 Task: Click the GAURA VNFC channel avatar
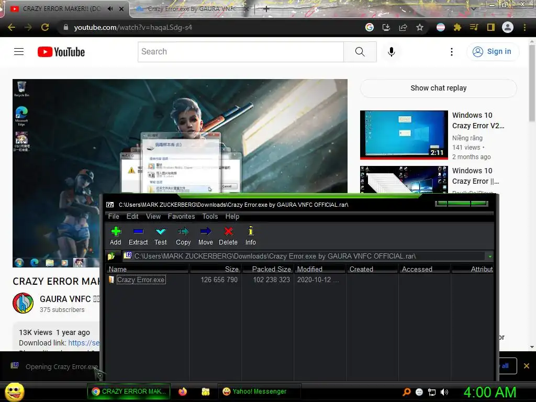point(23,303)
